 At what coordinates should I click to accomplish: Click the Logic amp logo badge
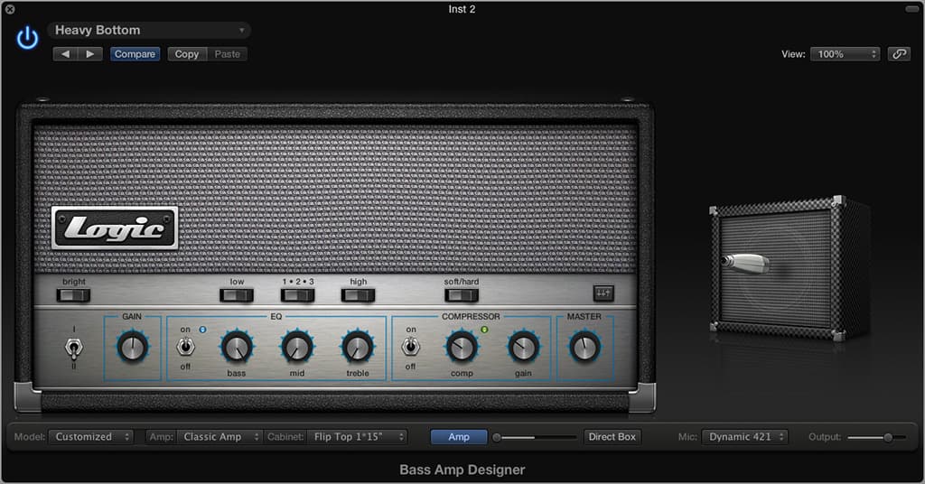coord(115,228)
